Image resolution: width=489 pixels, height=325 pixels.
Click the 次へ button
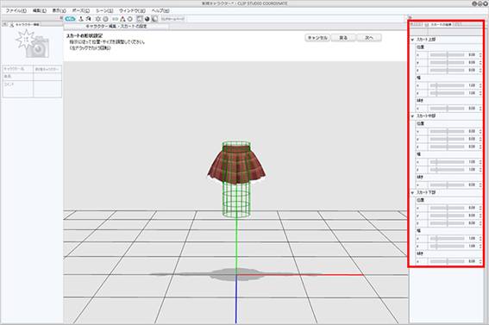click(x=369, y=38)
